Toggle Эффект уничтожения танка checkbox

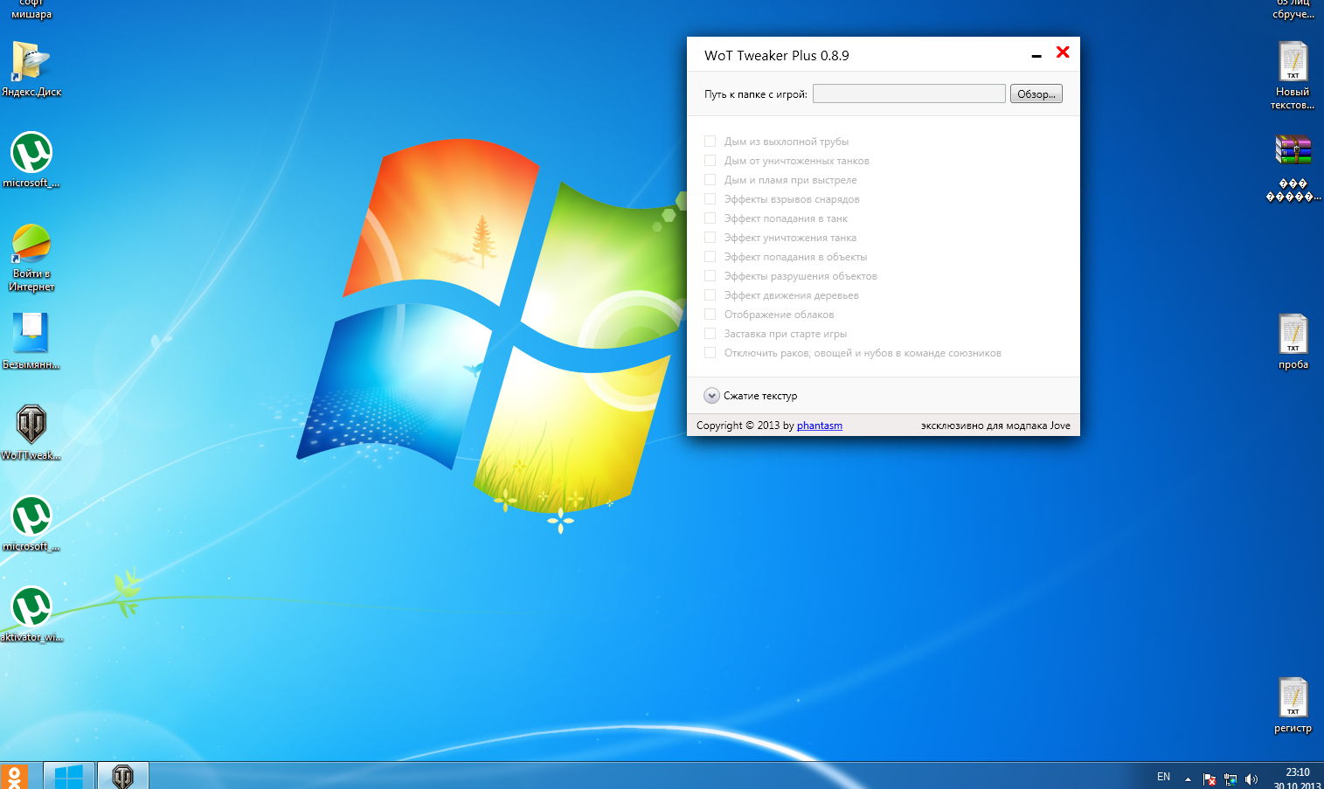pyautogui.click(x=710, y=238)
